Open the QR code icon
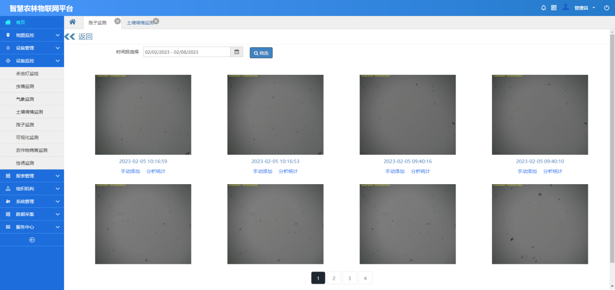The height and width of the screenshot is (290, 615). pyautogui.click(x=554, y=8)
